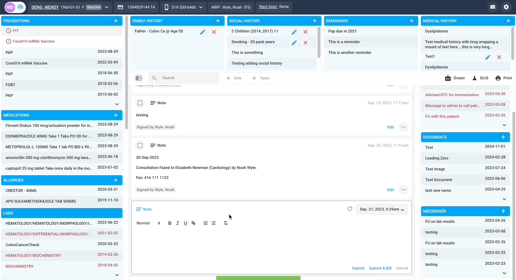The height and width of the screenshot is (280, 516).
Task: Click Submit & Bill for the note
Action: click(380, 268)
